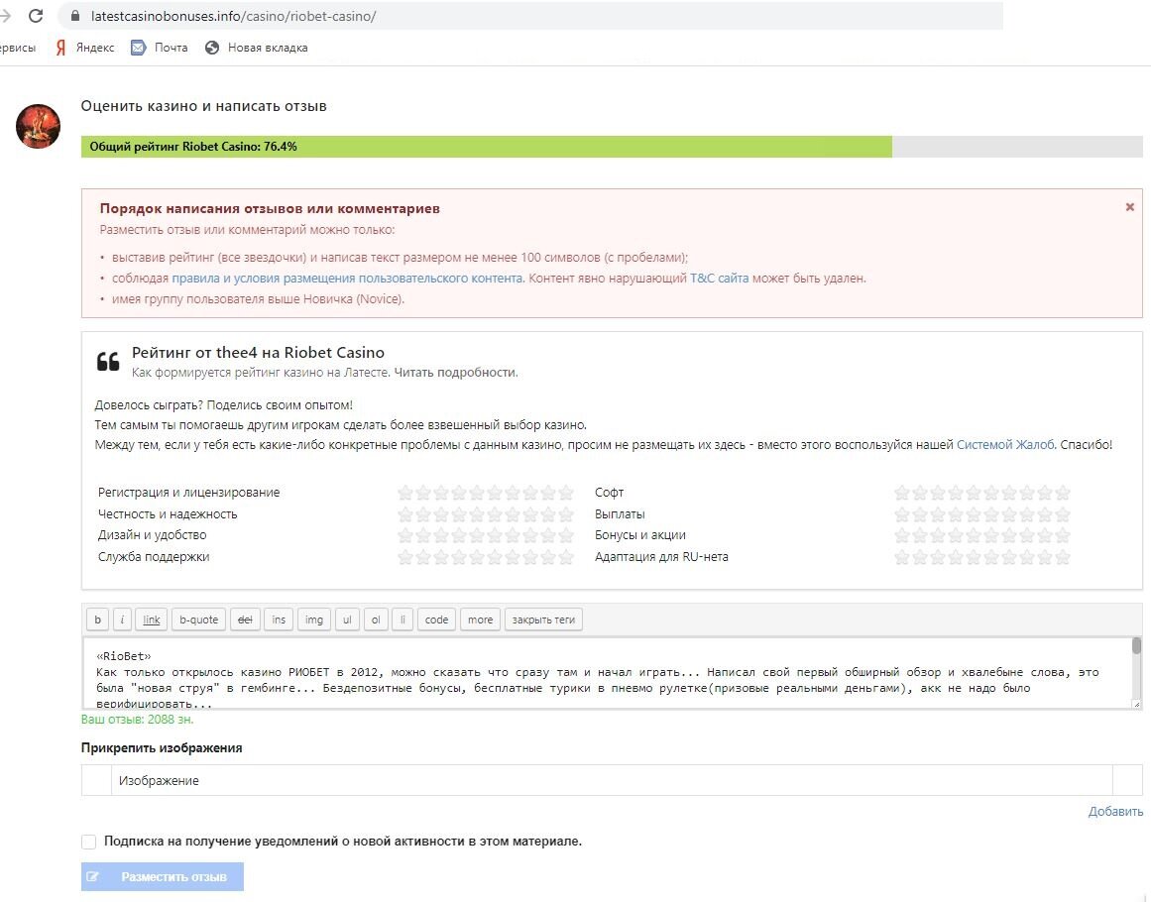Enable subscription to new activity notifications

point(89,842)
